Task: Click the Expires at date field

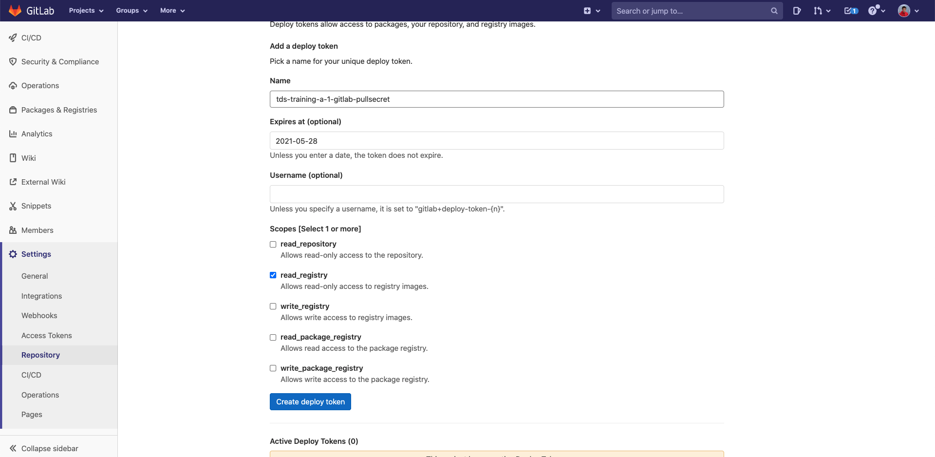Action: (x=497, y=140)
